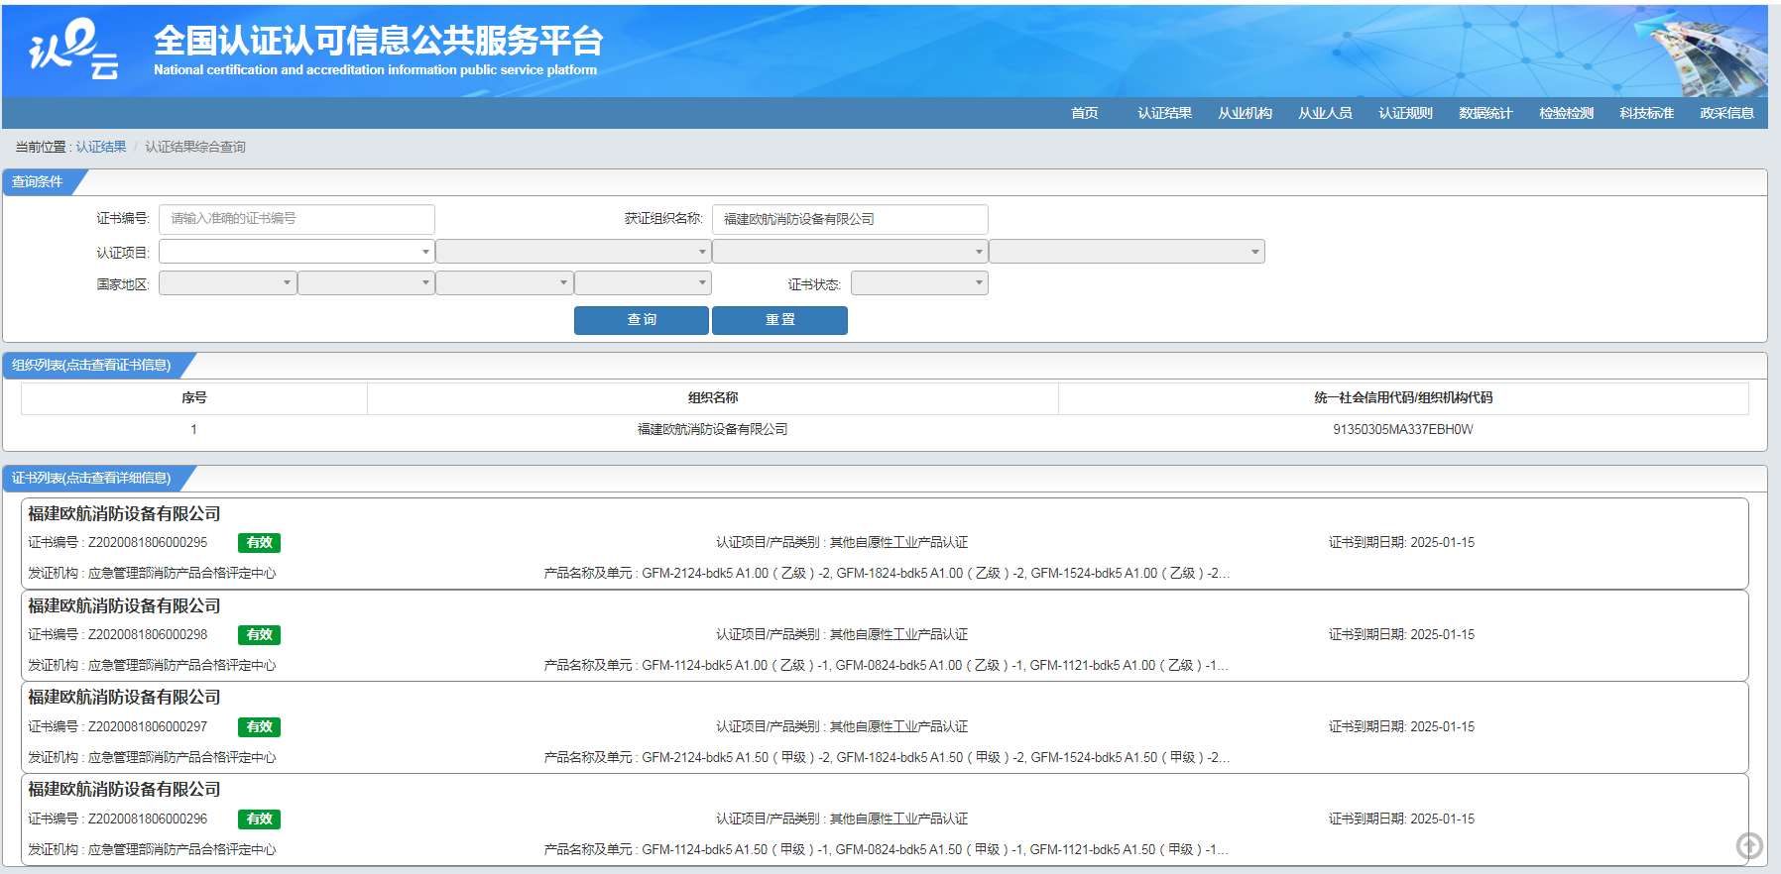The height and width of the screenshot is (874, 1781).
Task: Go to 检验检测 in the navigation bar
Action: coord(1566,113)
